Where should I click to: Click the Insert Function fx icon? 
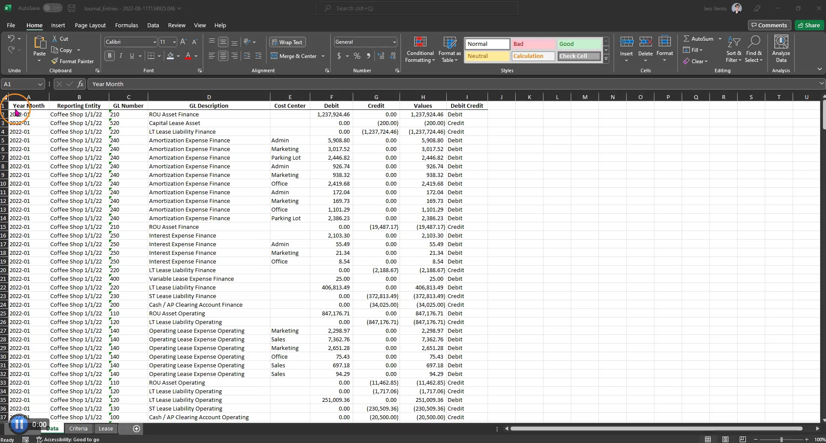80,84
